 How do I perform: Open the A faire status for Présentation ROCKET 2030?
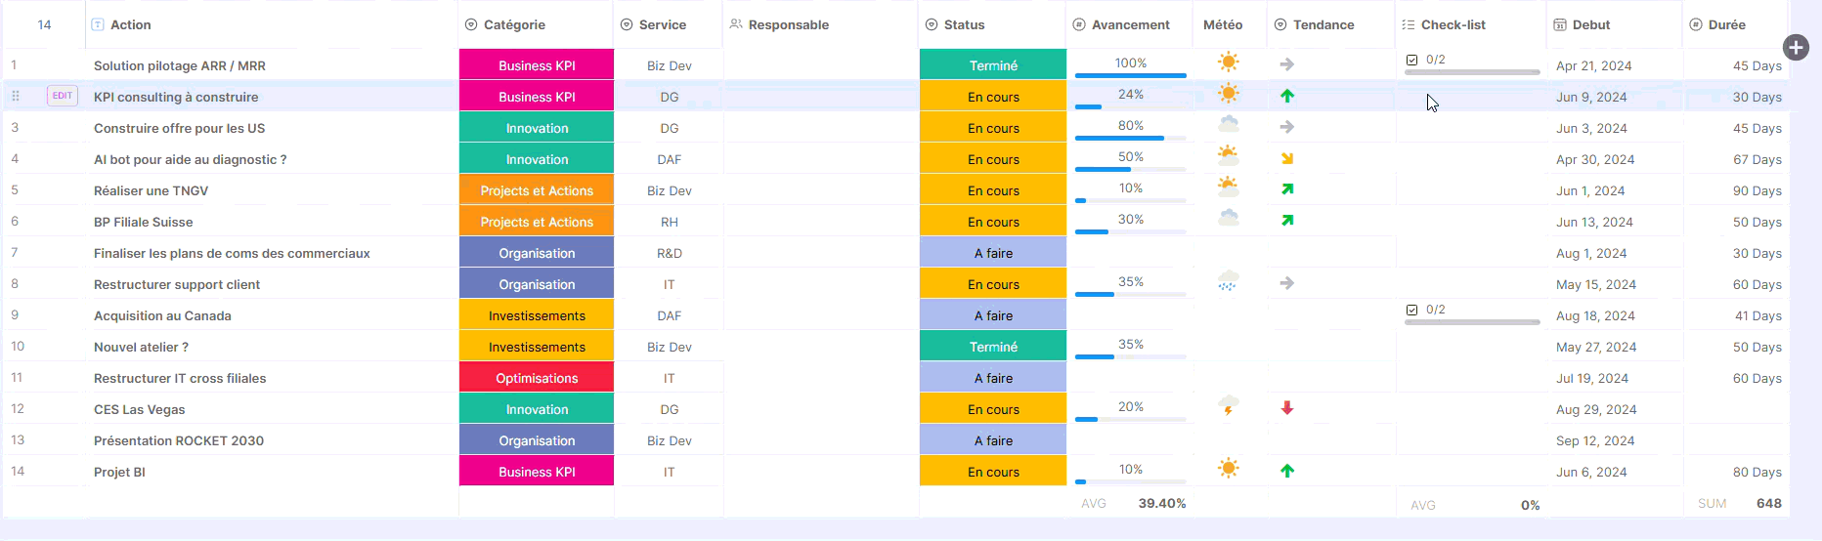tap(993, 440)
